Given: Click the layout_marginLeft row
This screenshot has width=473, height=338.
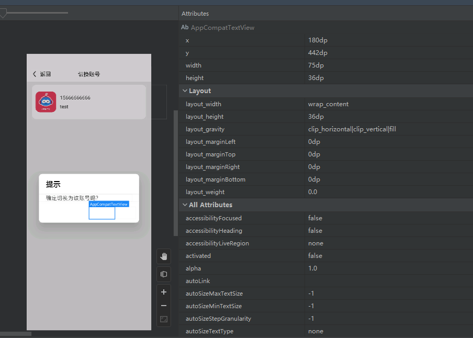Looking at the screenshot, I should point(326,142).
